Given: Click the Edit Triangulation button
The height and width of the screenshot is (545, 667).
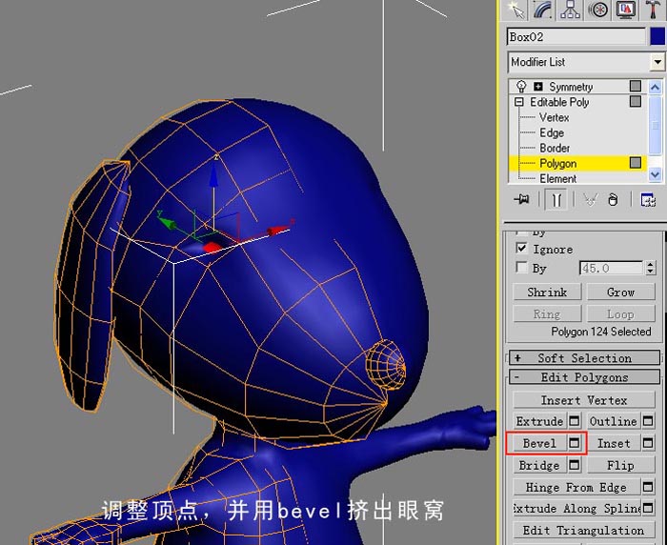Looking at the screenshot, I should [x=583, y=531].
